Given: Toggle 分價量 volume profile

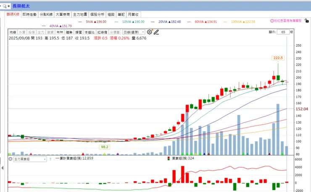Looking at the screenshot, I should pos(115,32).
